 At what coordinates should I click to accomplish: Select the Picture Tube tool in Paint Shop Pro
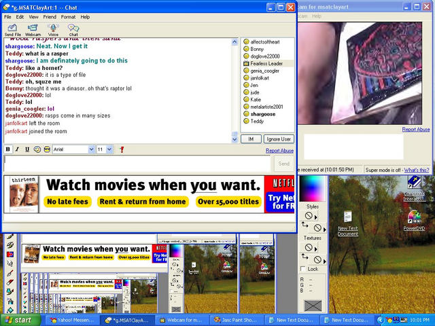(10, 291)
